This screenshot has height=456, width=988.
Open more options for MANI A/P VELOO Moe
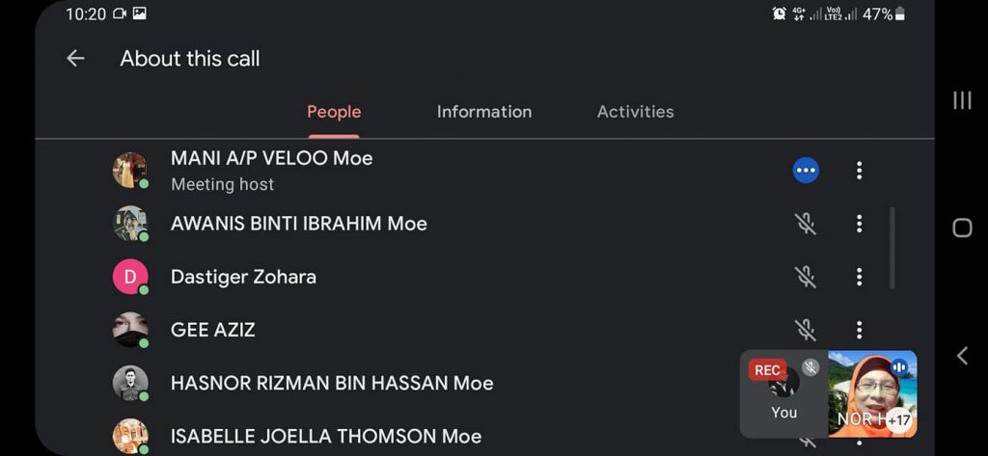click(x=859, y=171)
